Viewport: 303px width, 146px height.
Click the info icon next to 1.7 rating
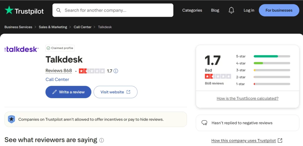116,71
